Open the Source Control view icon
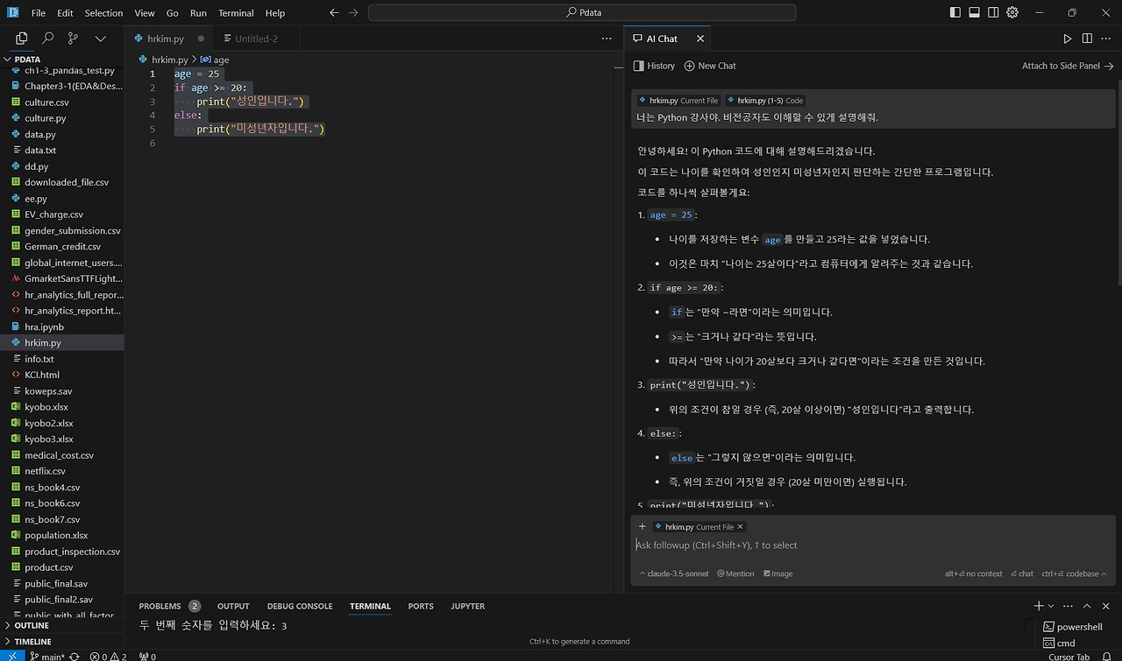This screenshot has height=661, width=1122. pyautogui.click(x=74, y=39)
